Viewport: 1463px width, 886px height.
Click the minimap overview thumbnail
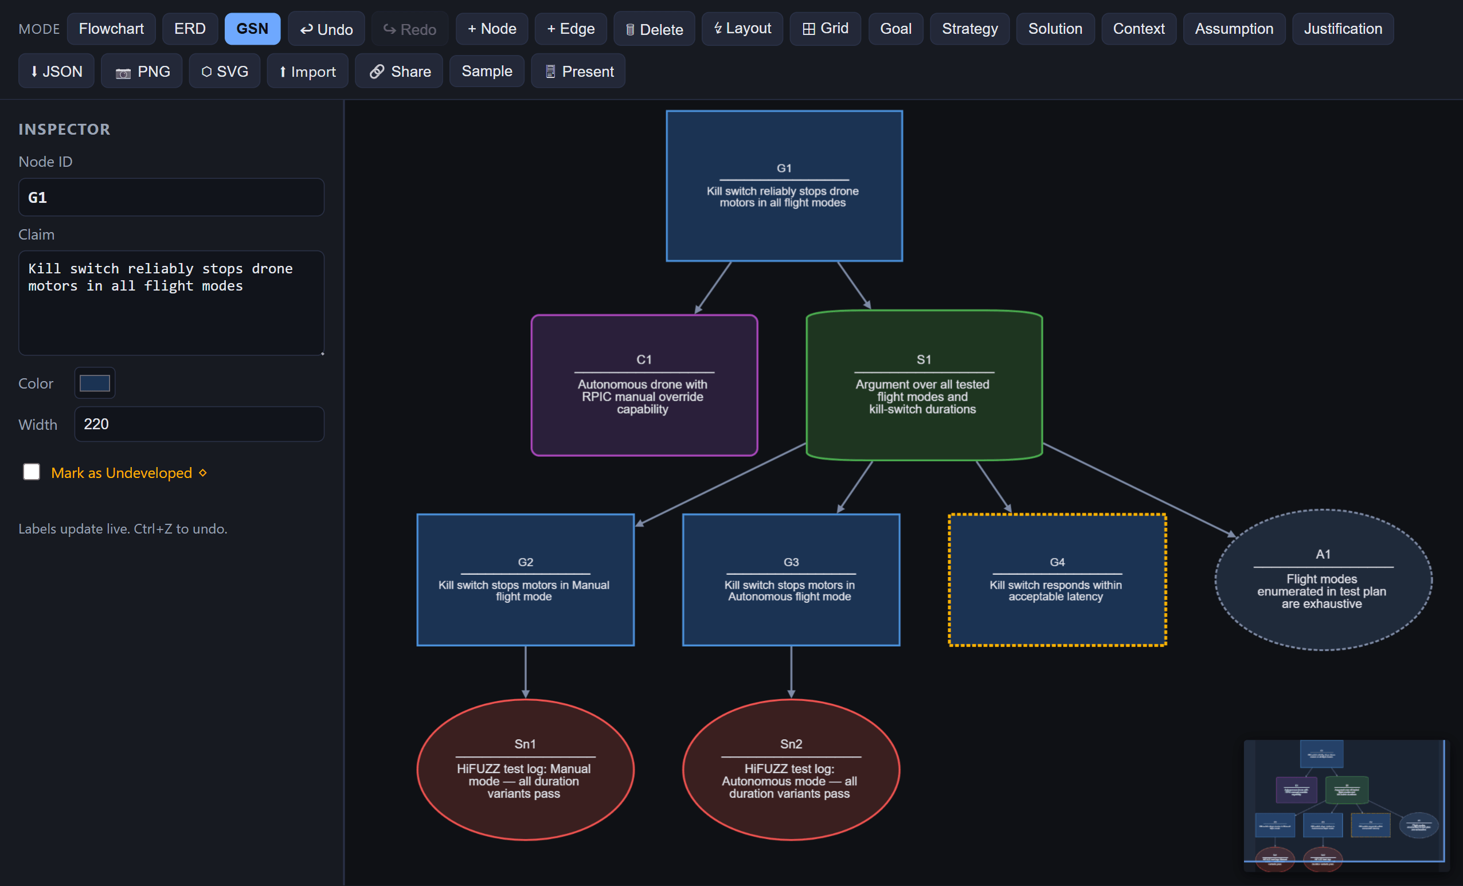[1346, 805]
